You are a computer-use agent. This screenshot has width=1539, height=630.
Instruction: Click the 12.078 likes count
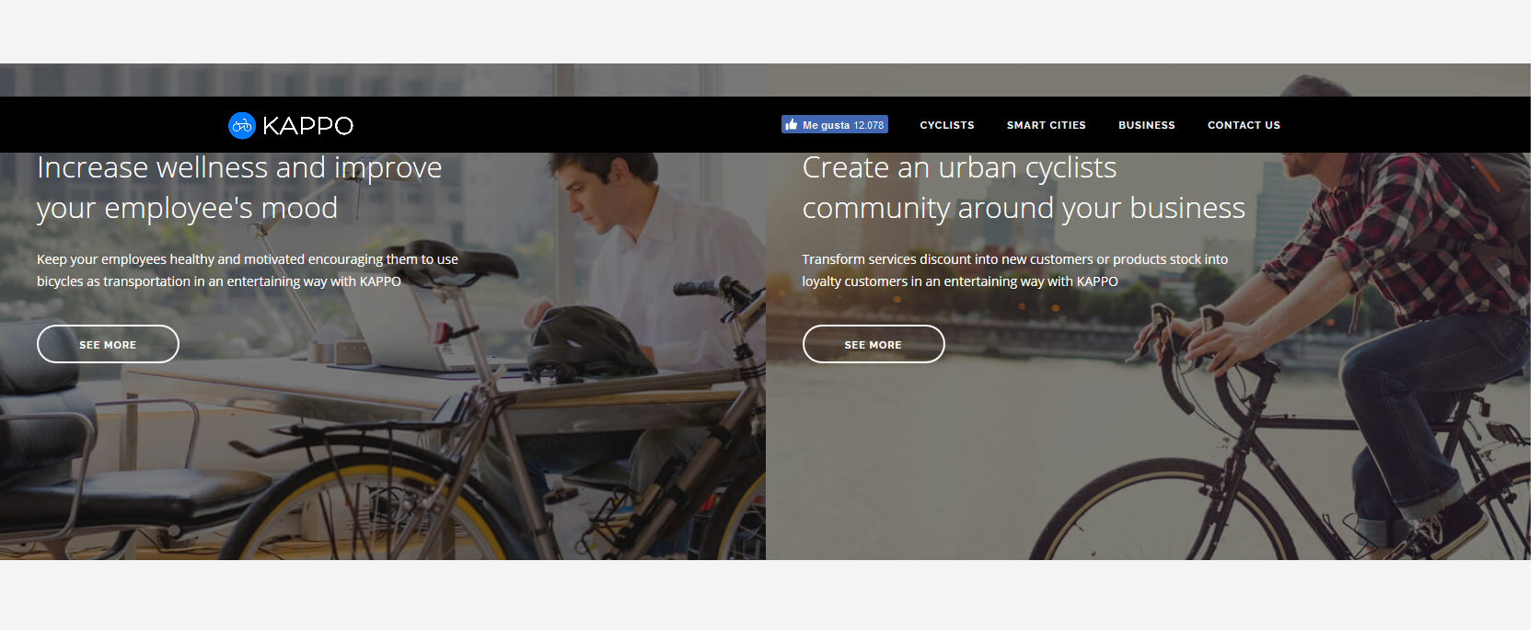[868, 125]
